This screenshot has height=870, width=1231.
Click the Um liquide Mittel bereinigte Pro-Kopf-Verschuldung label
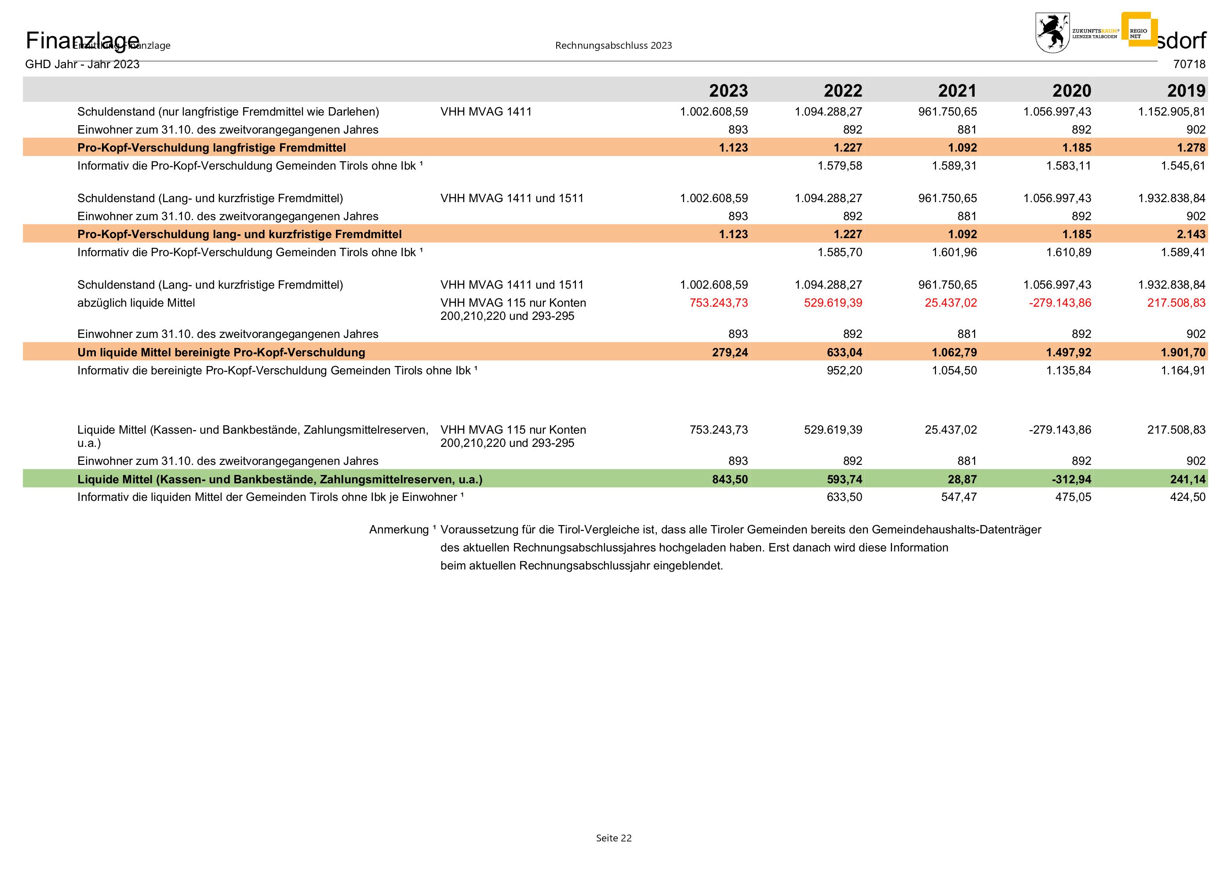pyautogui.click(x=221, y=352)
